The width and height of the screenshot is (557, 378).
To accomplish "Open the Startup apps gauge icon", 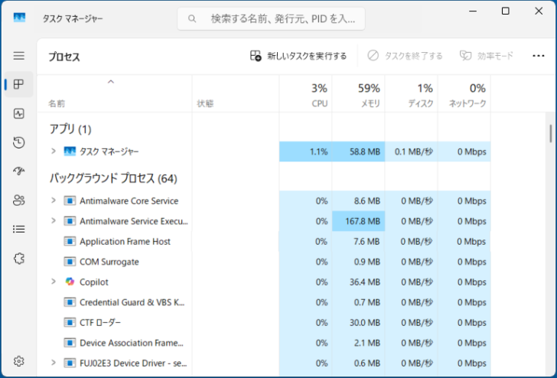I will tap(19, 171).
